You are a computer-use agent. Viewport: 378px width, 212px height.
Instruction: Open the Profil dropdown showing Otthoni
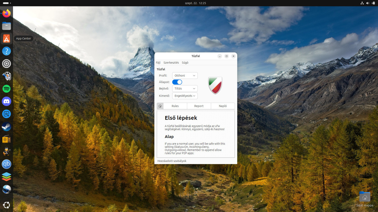coord(185,76)
